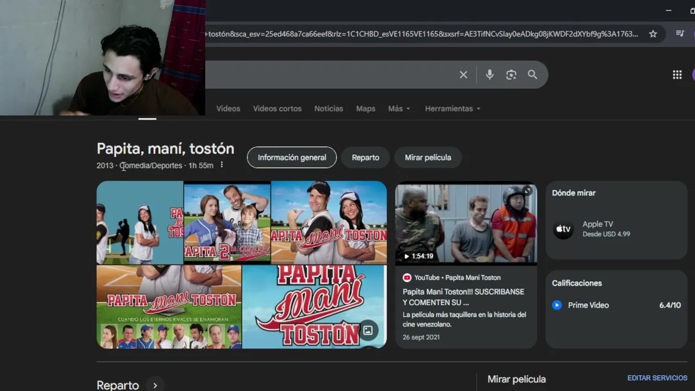This screenshot has width=695, height=391.
Task: Bookmark this page with the star icon
Action: point(653,34)
